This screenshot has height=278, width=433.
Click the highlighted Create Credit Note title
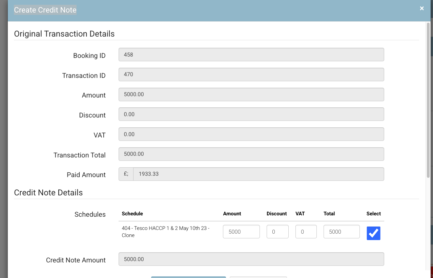(45, 10)
